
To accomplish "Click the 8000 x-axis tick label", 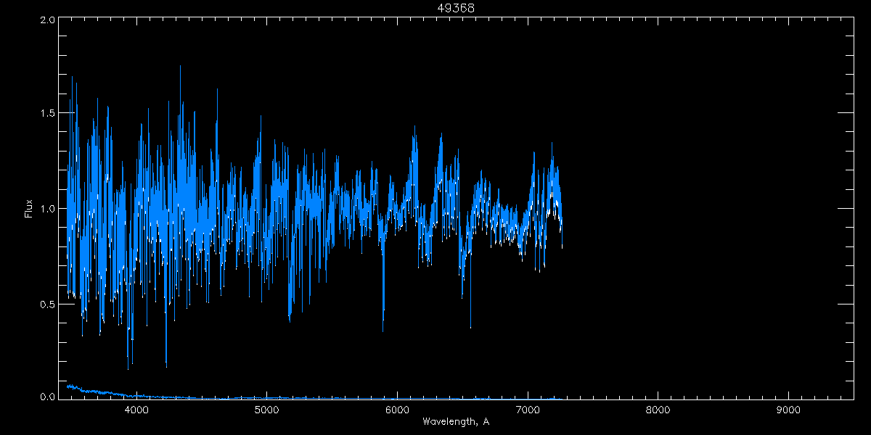I will pyautogui.click(x=658, y=410).
